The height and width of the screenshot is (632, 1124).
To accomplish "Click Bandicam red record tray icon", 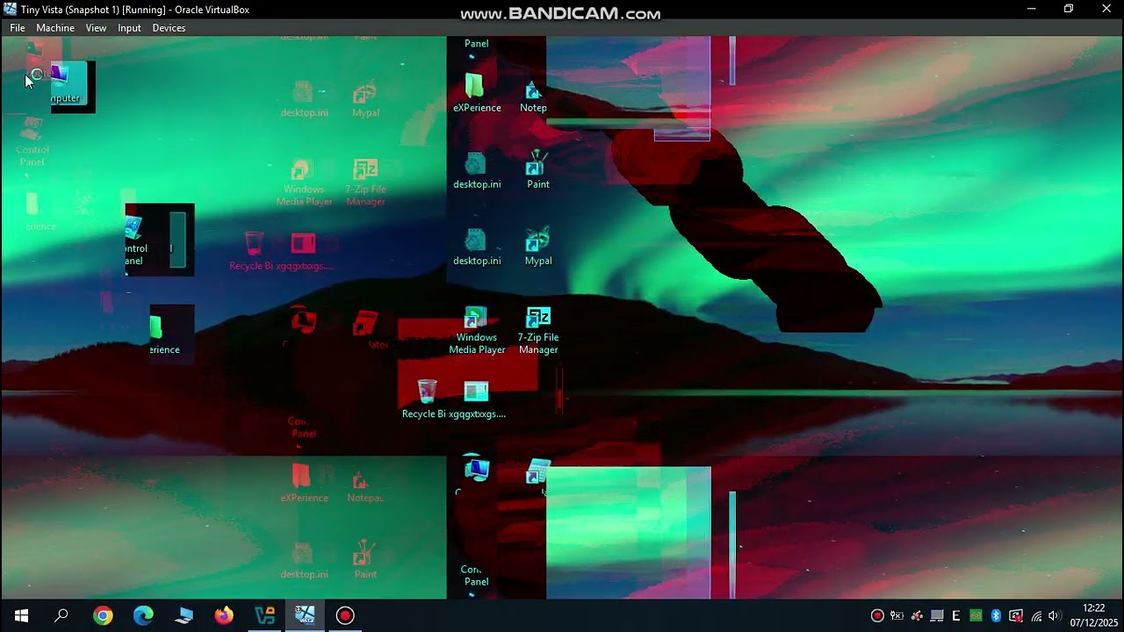I will (876, 615).
